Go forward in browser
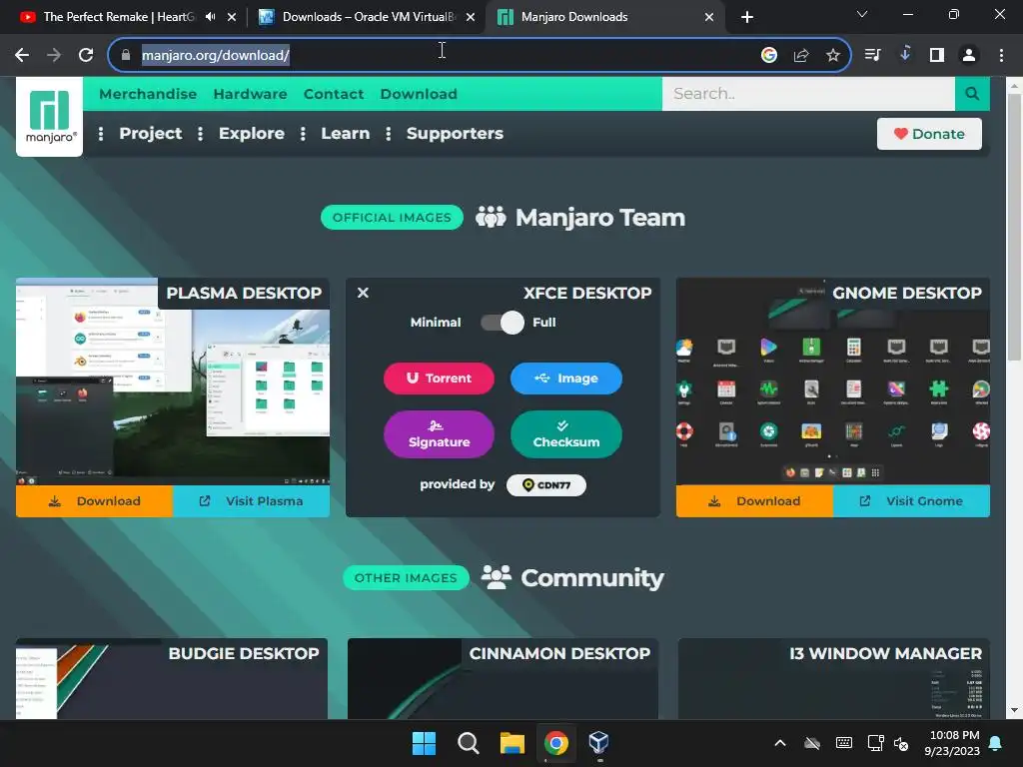Image resolution: width=1023 pixels, height=767 pixels. click(54, 55)
